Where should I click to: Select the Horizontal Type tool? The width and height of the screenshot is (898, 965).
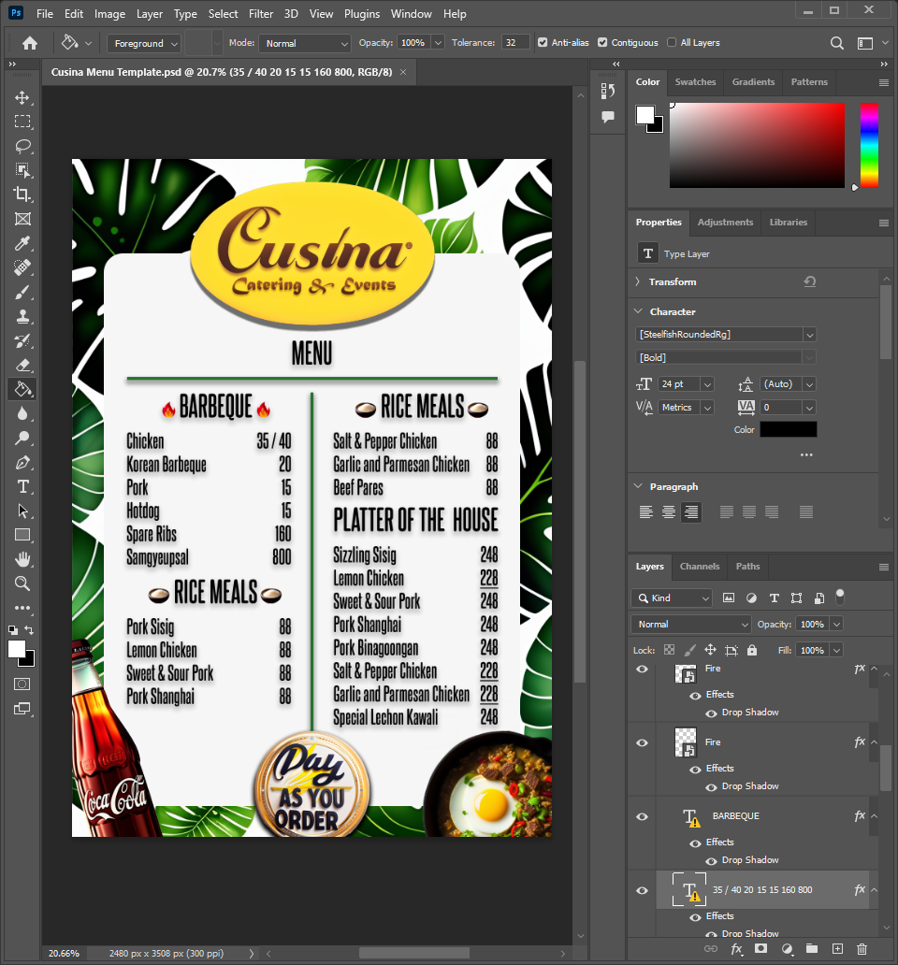tap(22, 486)
